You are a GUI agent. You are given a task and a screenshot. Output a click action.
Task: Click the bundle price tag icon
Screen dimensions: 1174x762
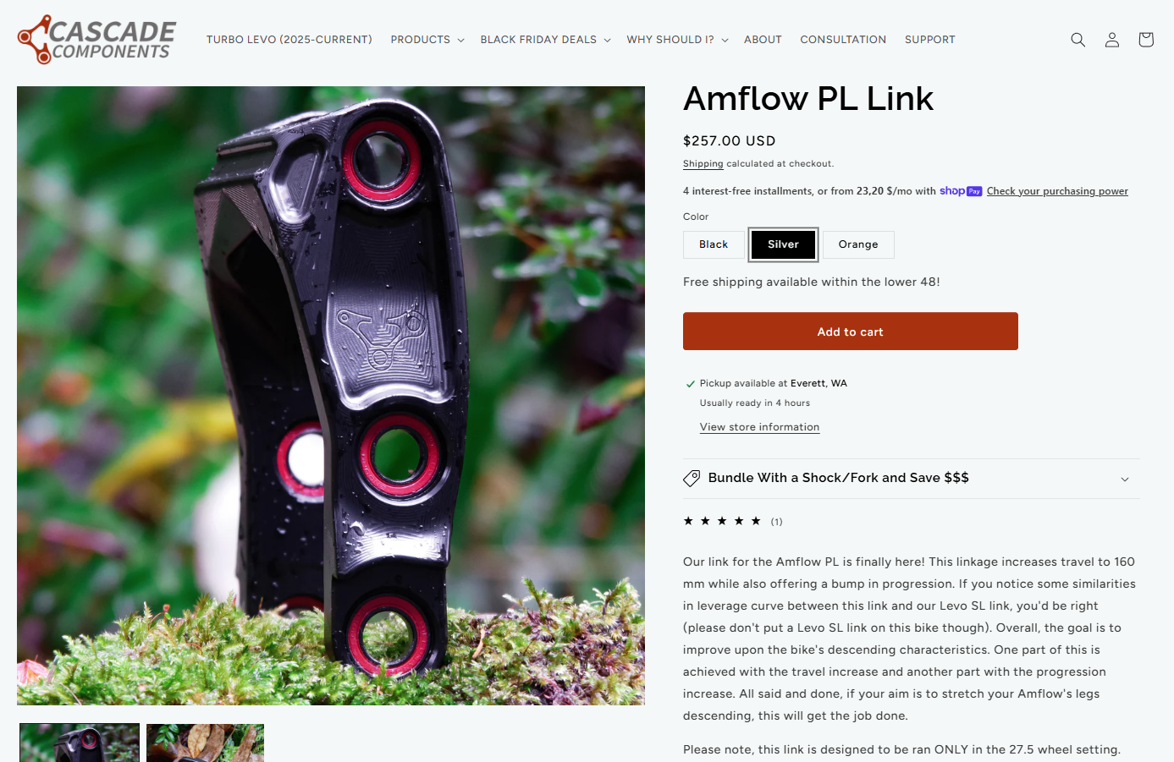(692, 479)
